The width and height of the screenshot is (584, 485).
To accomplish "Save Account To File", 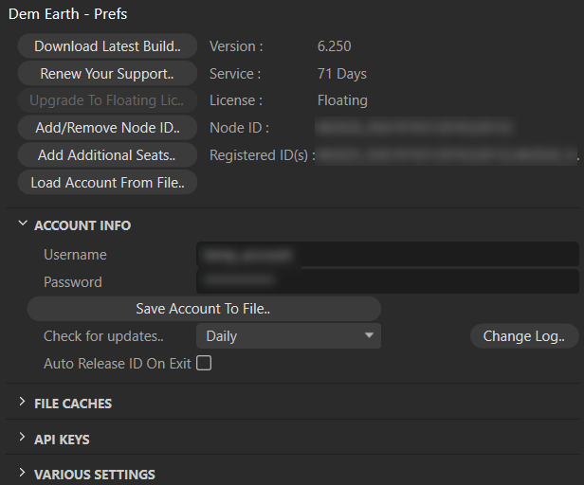I will (x=204, y=309).
